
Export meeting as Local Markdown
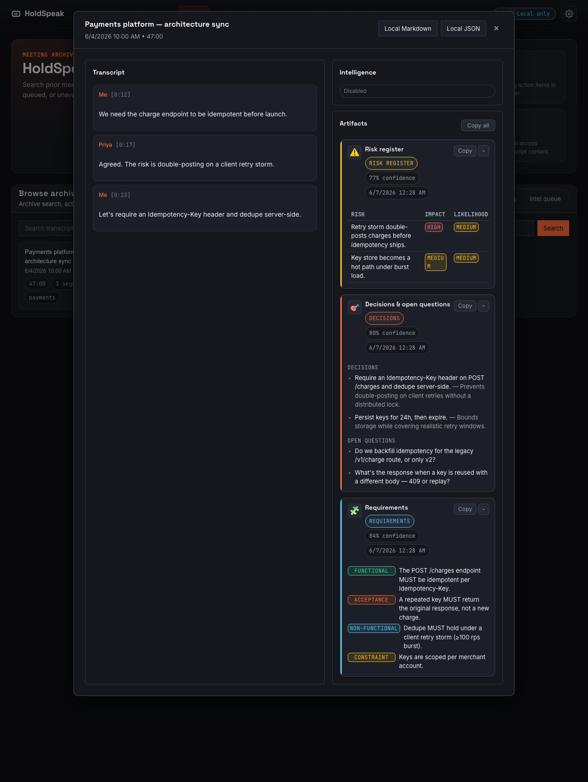pyautogui.click(x=408, y=29)
